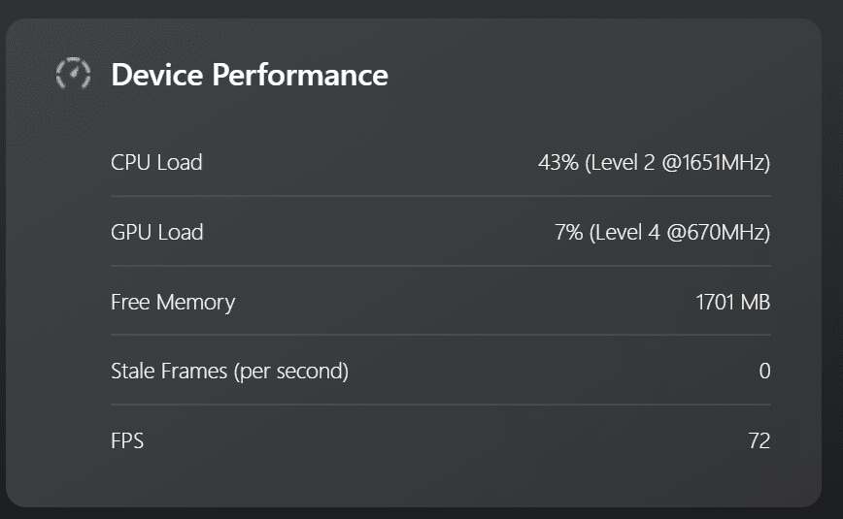Click the GPU Load label
Screen dimensions: 843x519
tap(157, 232)
